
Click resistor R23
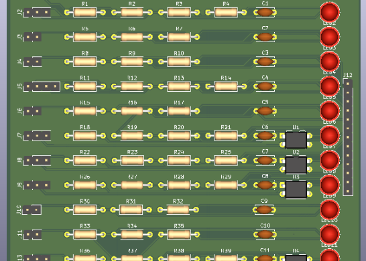pyautogui.click(x=132, y=161)
